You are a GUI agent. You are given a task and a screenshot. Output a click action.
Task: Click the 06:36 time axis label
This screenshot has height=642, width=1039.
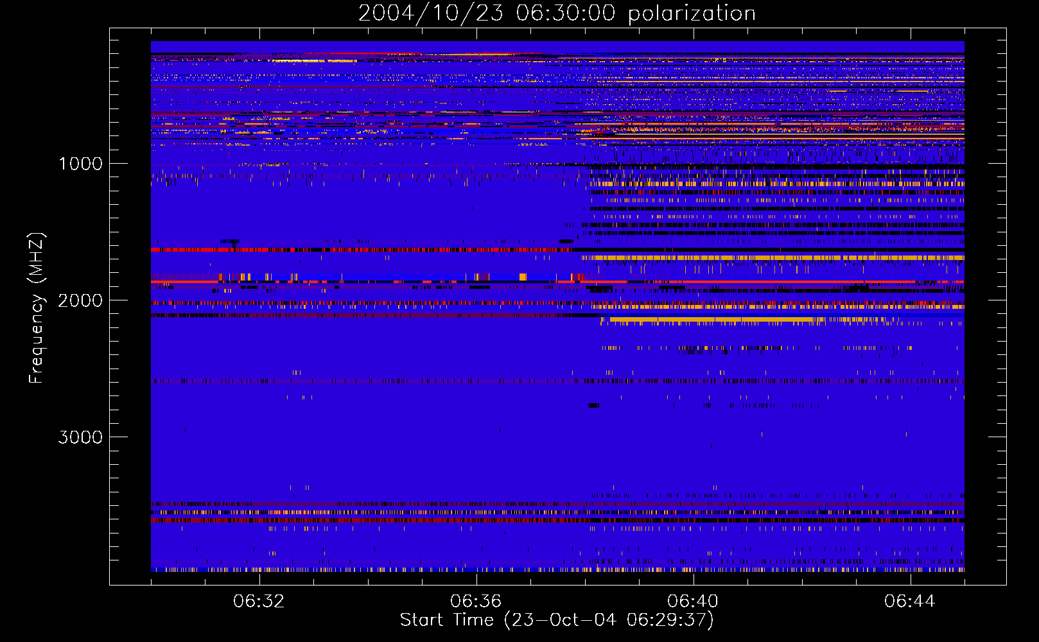476,602
